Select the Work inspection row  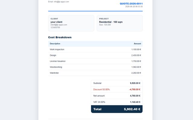point(95,49)
